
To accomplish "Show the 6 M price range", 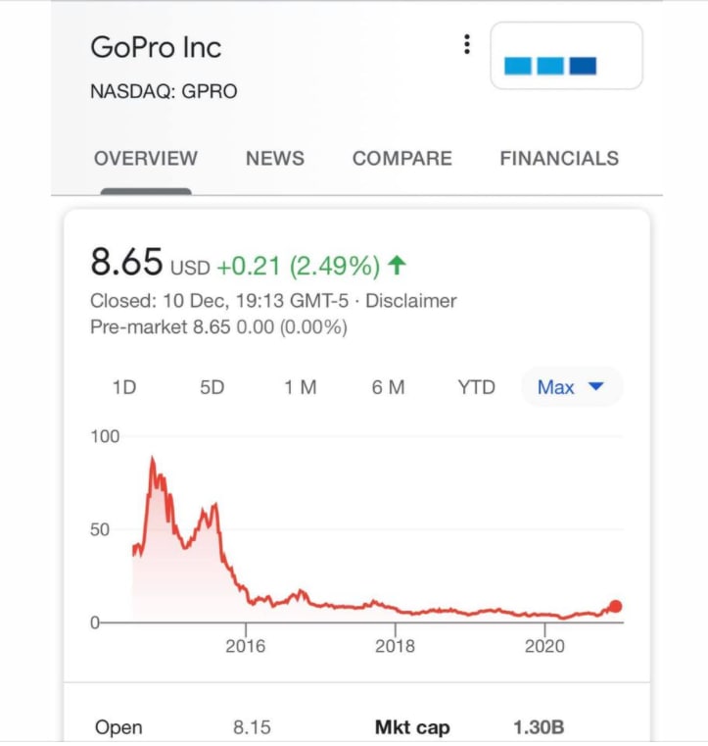I will pos(388,387).
